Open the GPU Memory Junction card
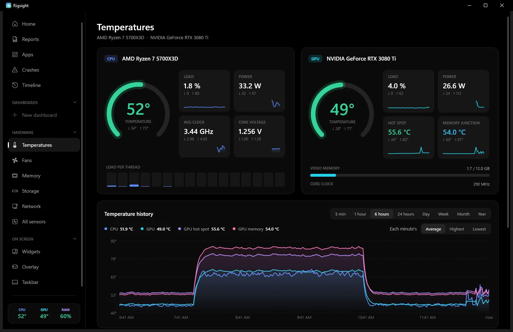The image size is (513, 332). click(x=463, y=137)
